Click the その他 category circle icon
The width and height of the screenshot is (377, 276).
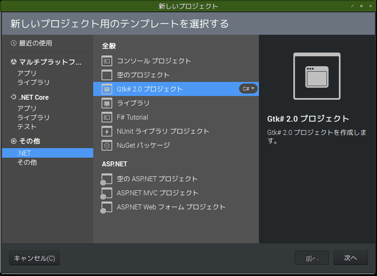14,141
